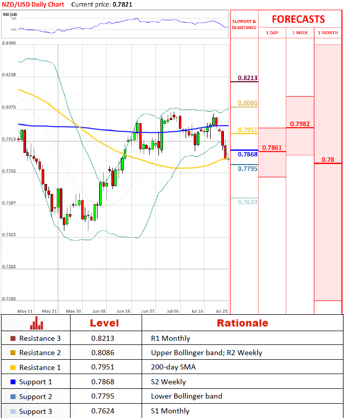Click the RSI 30% threshold label
The width and height of the screenshot is (344, 418).
tap(14, 30)
